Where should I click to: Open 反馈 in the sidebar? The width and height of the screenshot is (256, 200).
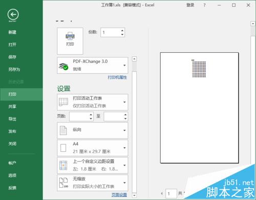[12, 188]
